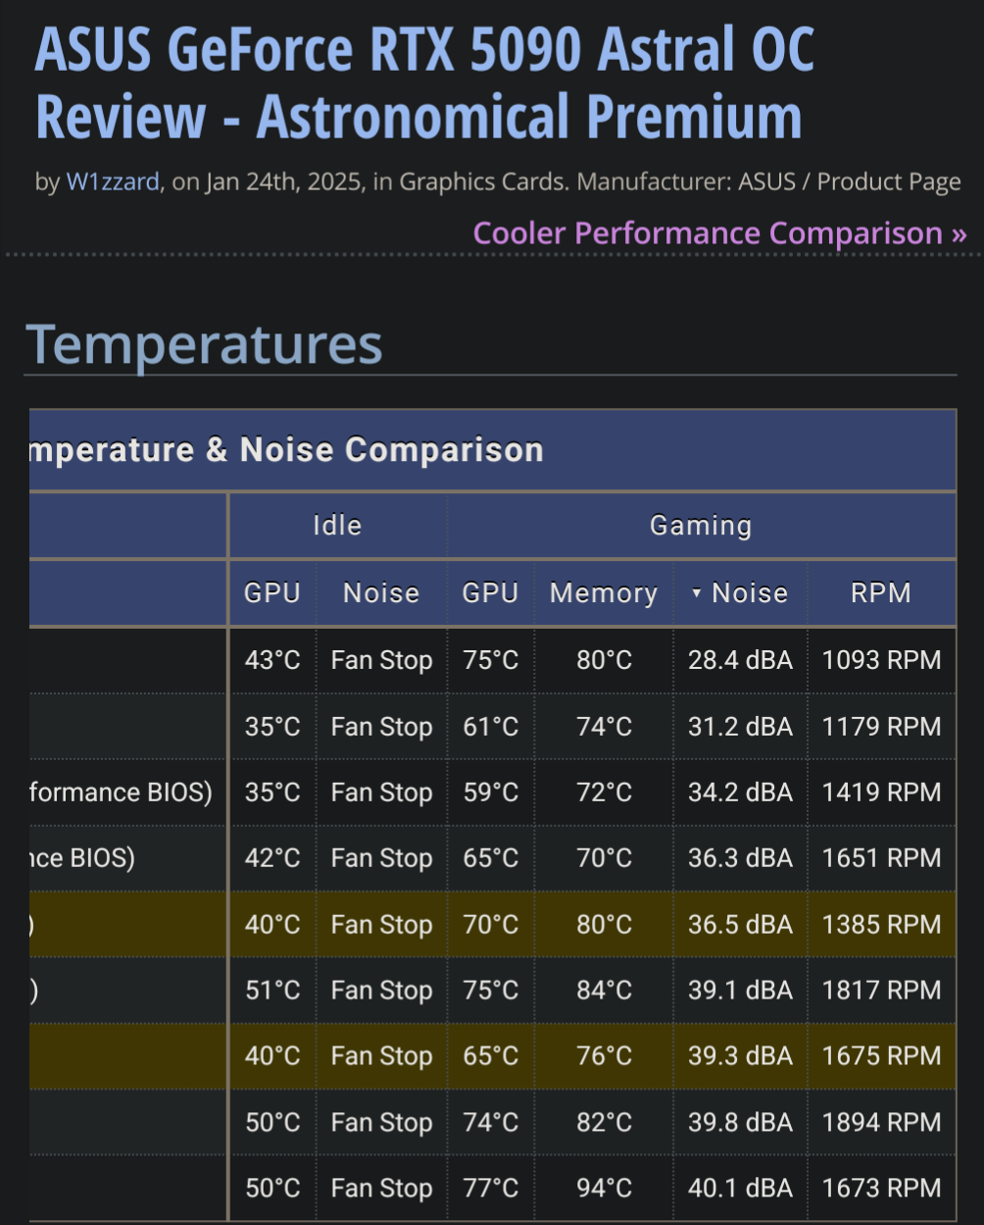This screenshot has width=984, height=1225.
Task: Click Fan Stop in the 1385 RPM row
Action: pos(381,926)
